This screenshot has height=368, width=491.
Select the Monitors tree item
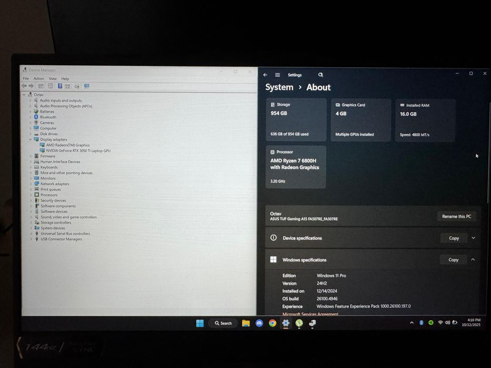[48, 178]
